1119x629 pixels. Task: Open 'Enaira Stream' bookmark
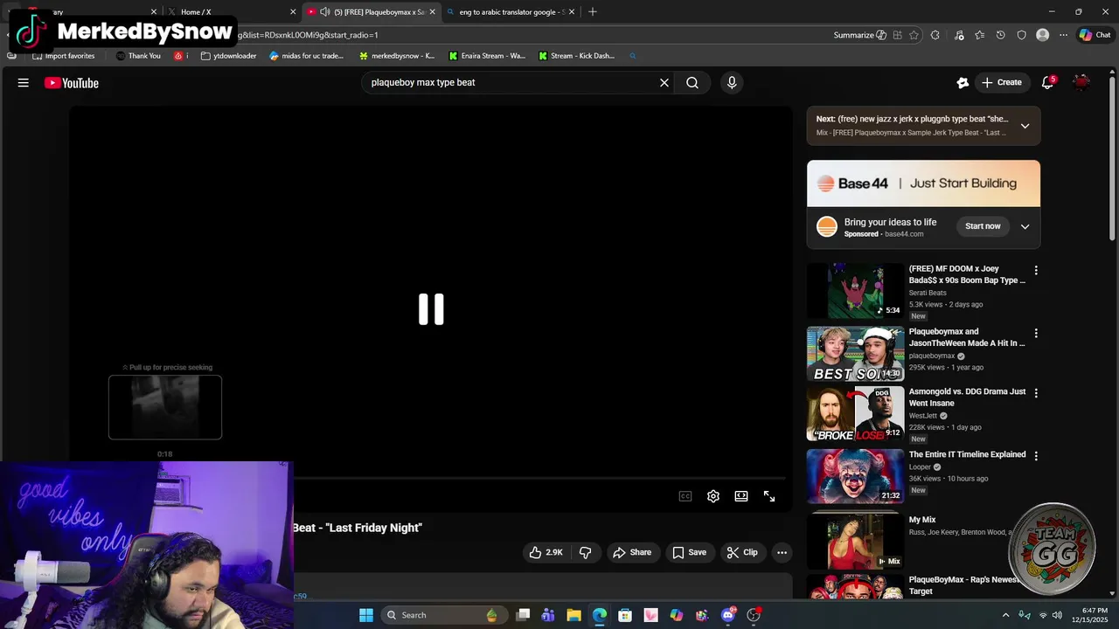click(x=487, y=56)
